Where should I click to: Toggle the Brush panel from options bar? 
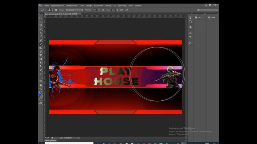56,10
